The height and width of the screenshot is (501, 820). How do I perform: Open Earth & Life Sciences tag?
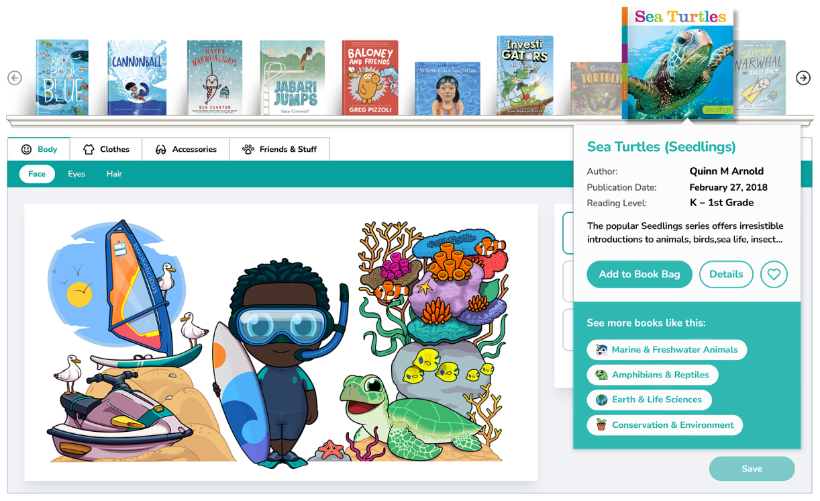[x=649, y=400]
